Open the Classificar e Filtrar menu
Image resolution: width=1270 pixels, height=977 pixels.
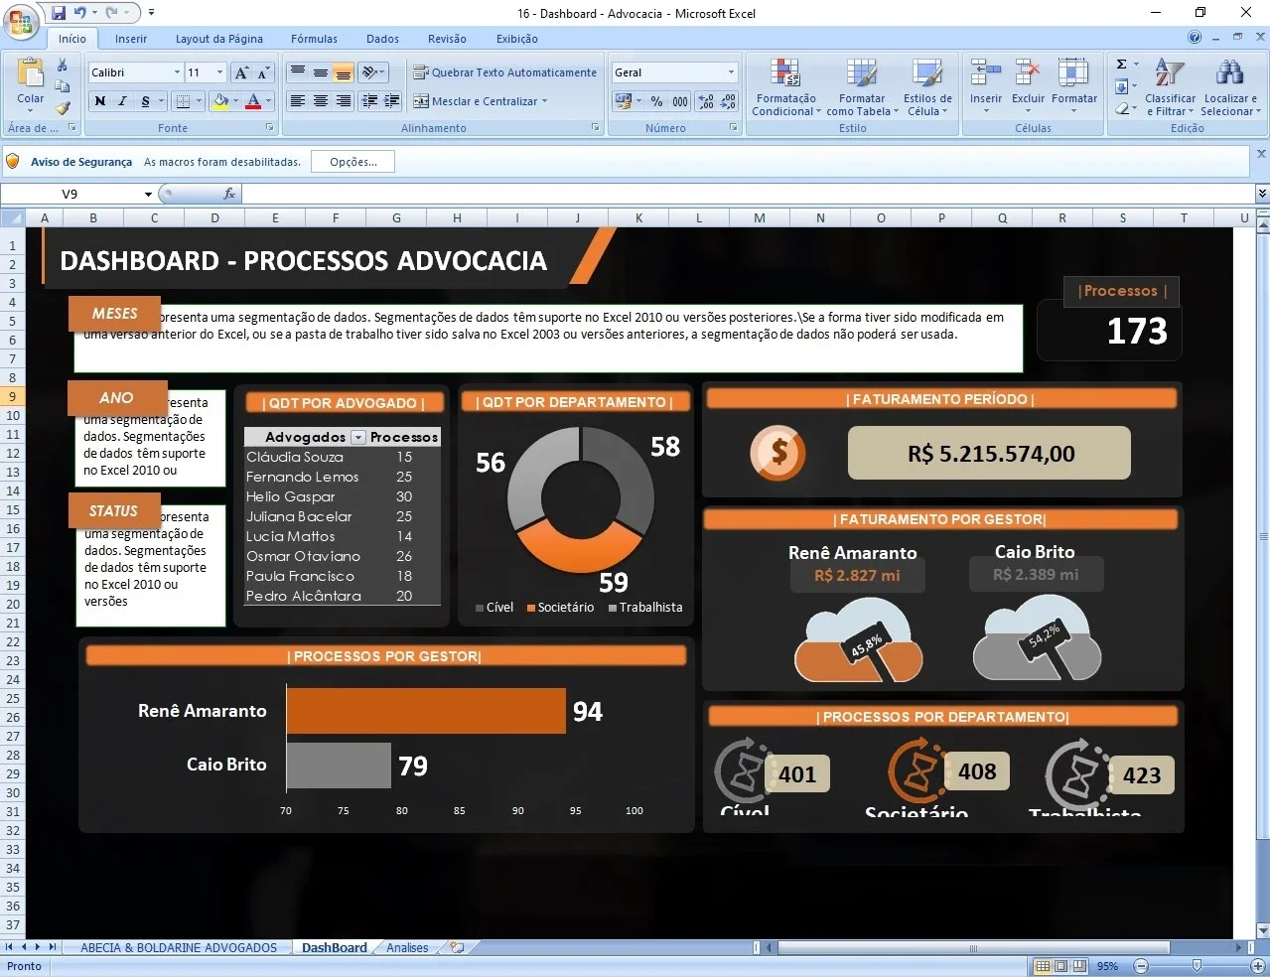[x=1170, y=87]
